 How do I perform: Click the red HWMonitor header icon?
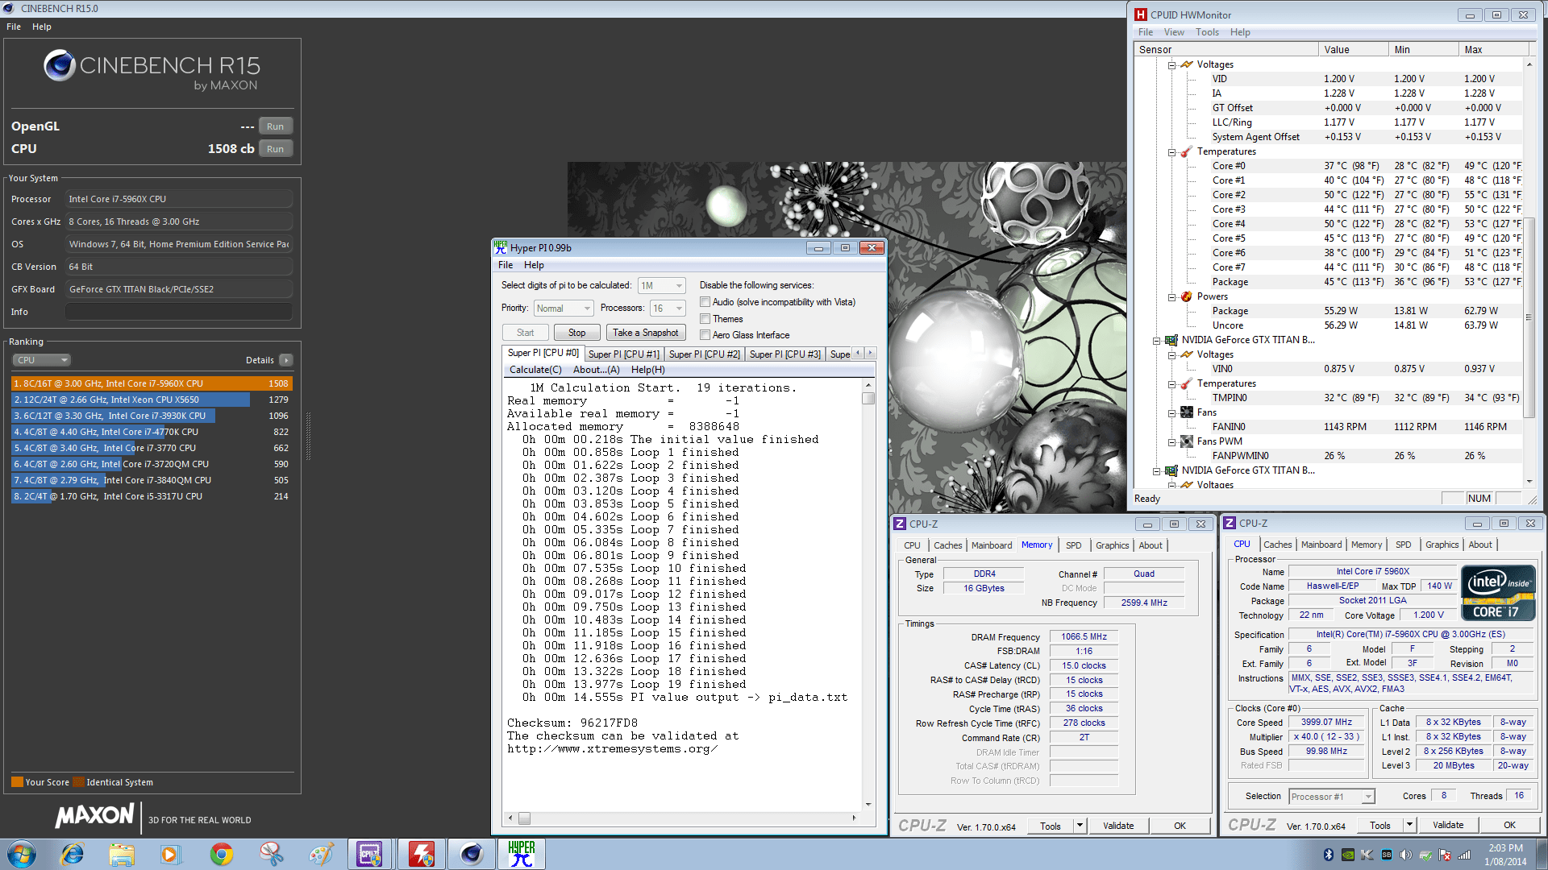pyautogui.click(x=1142, y=14)
